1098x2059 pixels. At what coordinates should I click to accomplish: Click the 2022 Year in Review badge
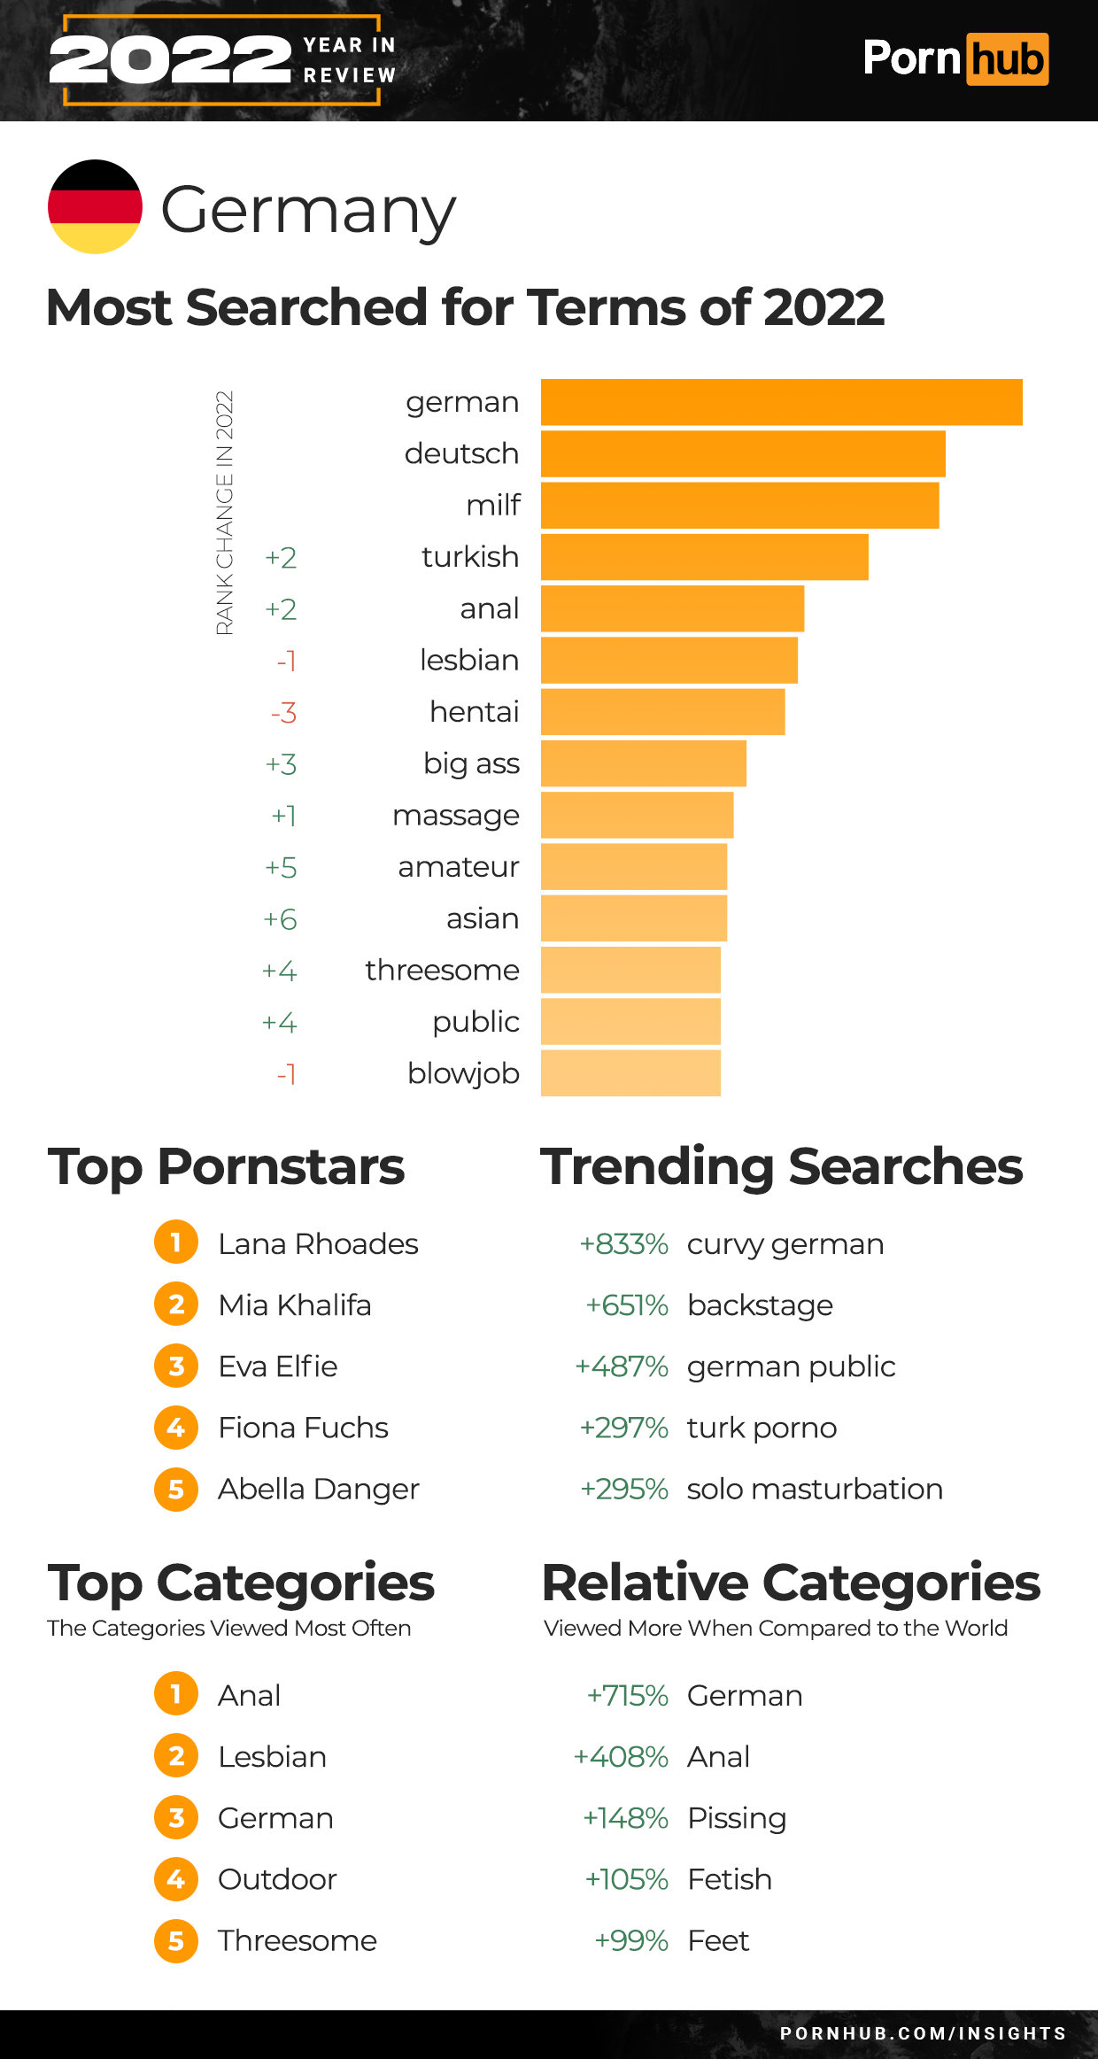[222, 60]
